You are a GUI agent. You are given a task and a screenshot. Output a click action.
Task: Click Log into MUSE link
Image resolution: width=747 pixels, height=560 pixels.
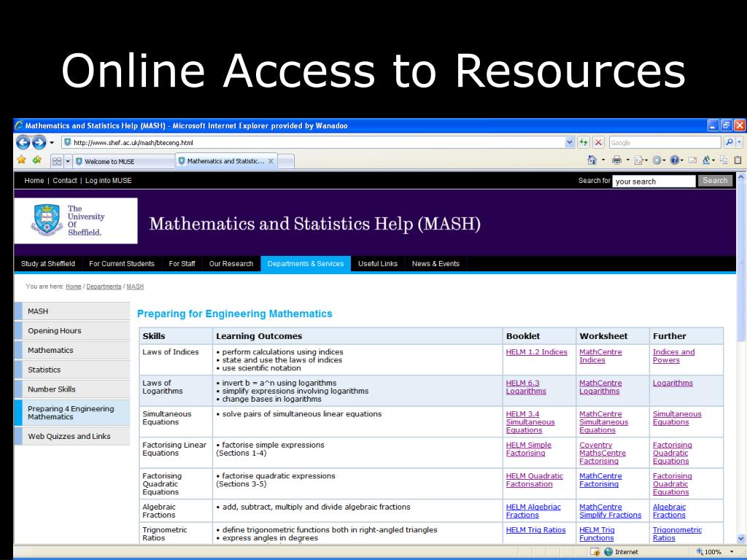108,181
